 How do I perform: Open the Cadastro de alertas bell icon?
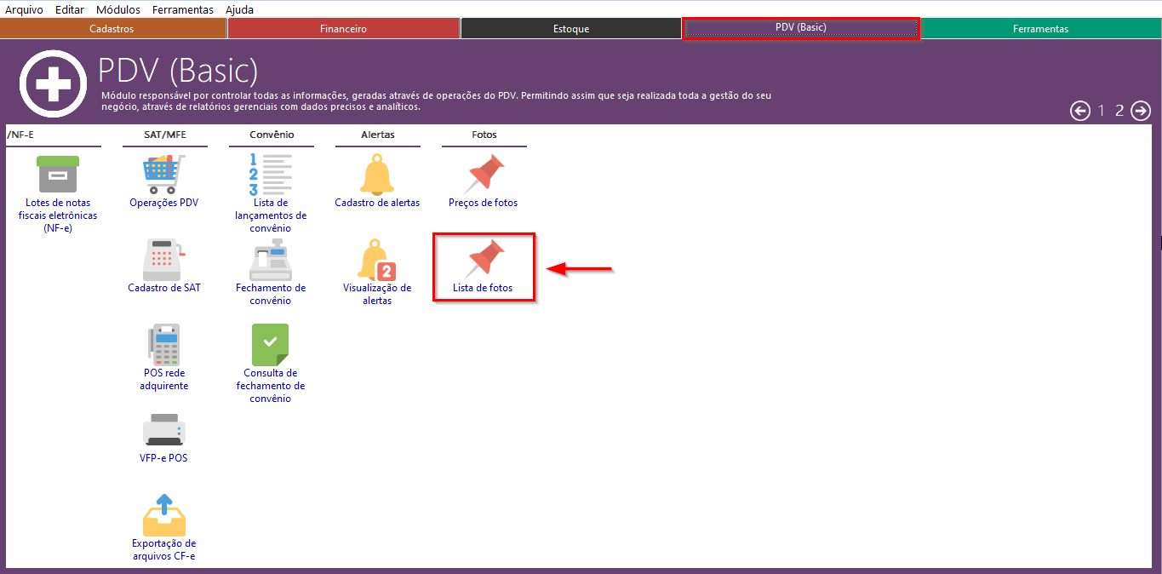coord(377,175)
